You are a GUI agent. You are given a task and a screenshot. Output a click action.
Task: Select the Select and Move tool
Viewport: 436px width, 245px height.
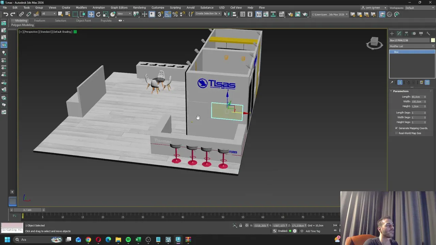point(91,14)
